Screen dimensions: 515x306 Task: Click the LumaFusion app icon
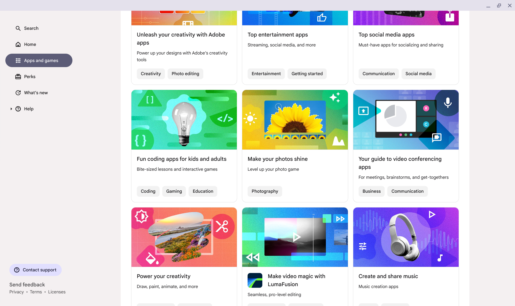tap(255, 280)
